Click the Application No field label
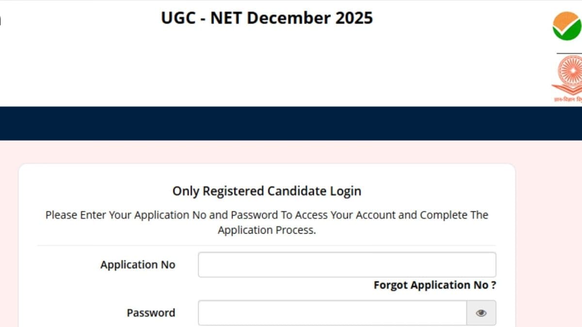Viewport: 582px width, 327px height. point(138,265)
